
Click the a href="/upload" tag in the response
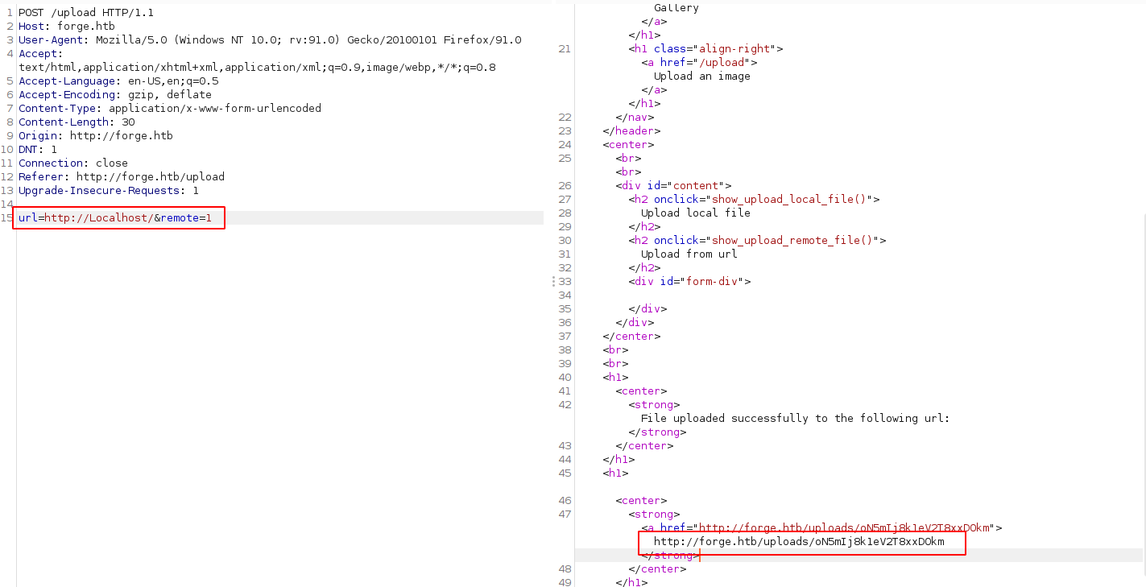699,63
